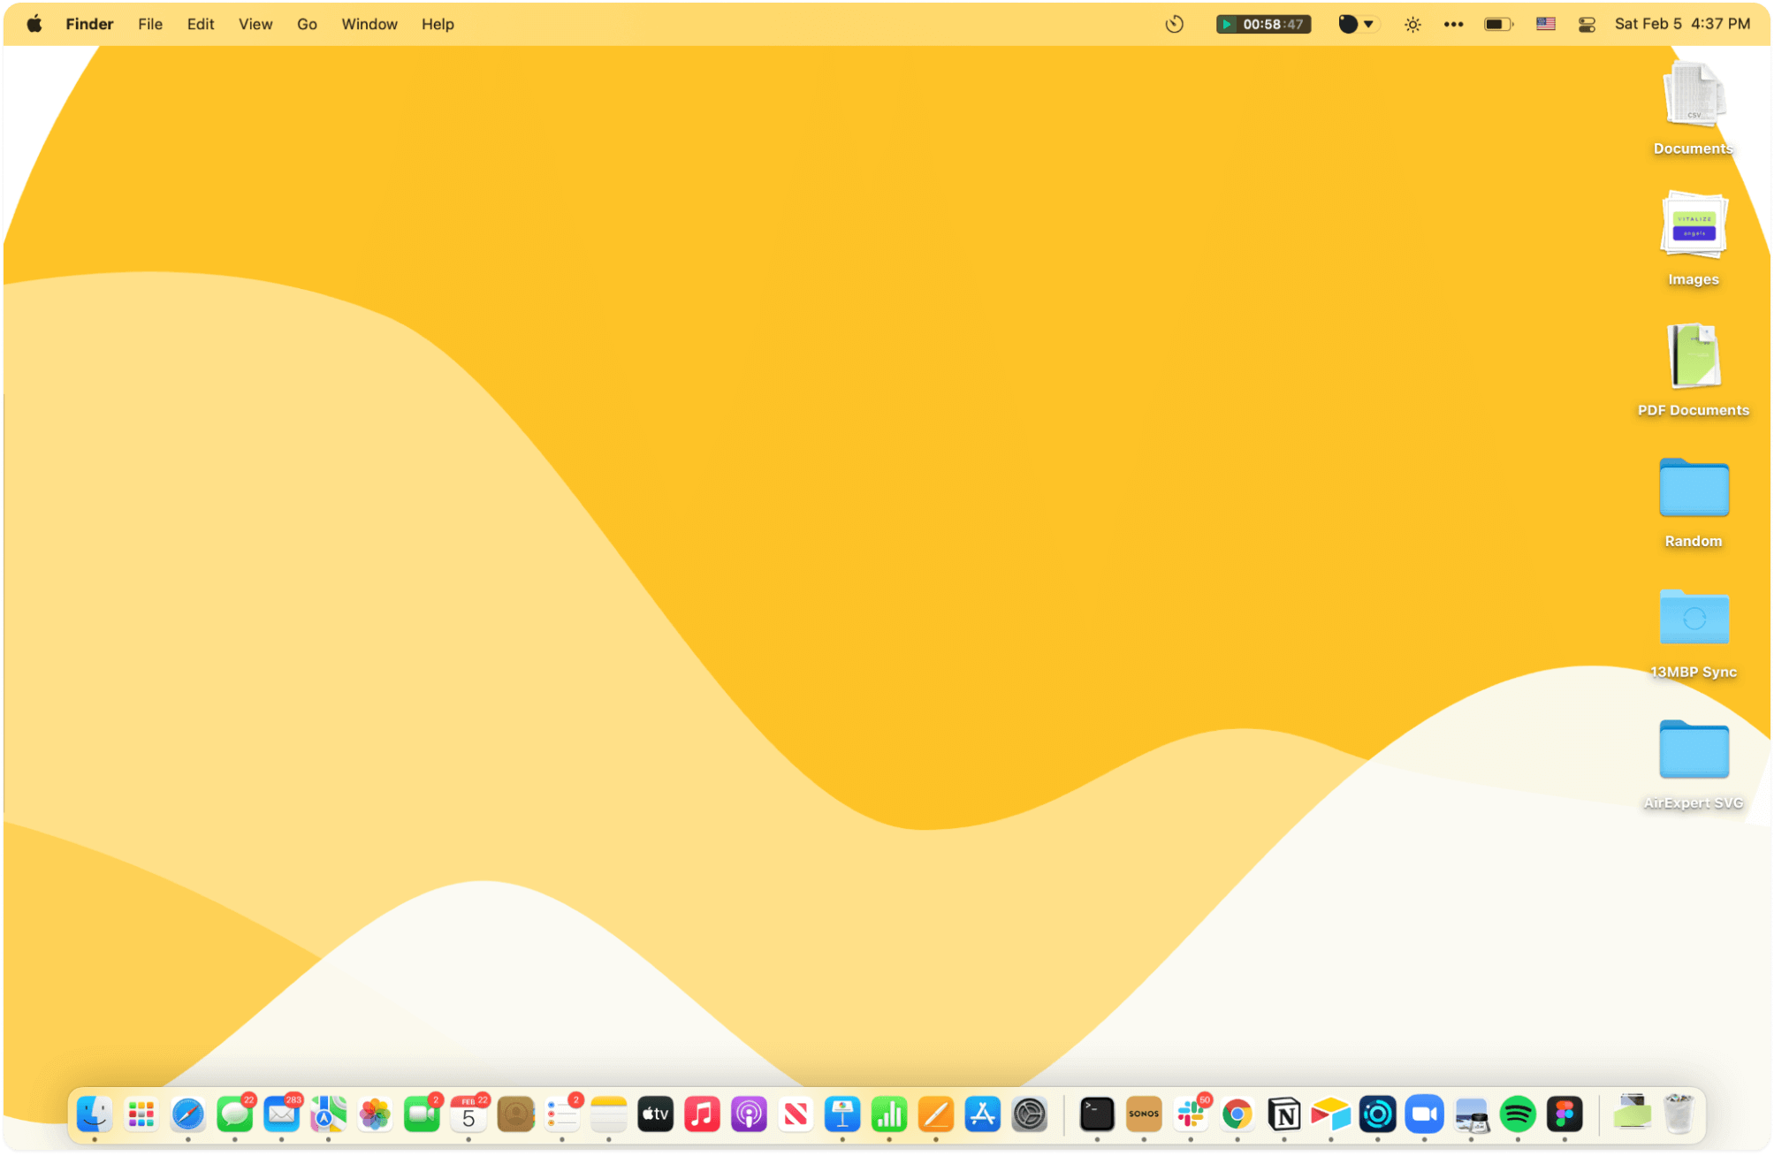
Task: Open the Go menu
Action: (306, 24)
